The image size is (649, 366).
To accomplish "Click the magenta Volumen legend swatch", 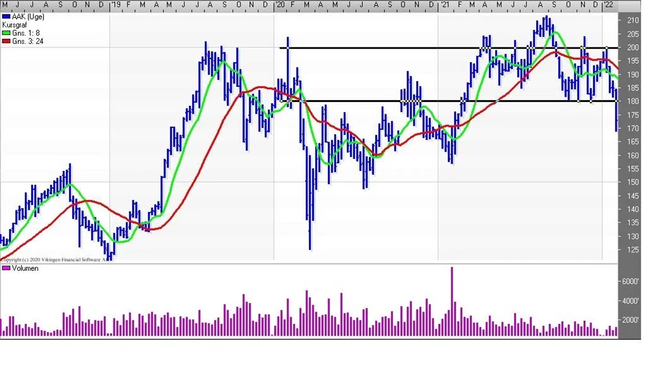I will tap(6, 269).
